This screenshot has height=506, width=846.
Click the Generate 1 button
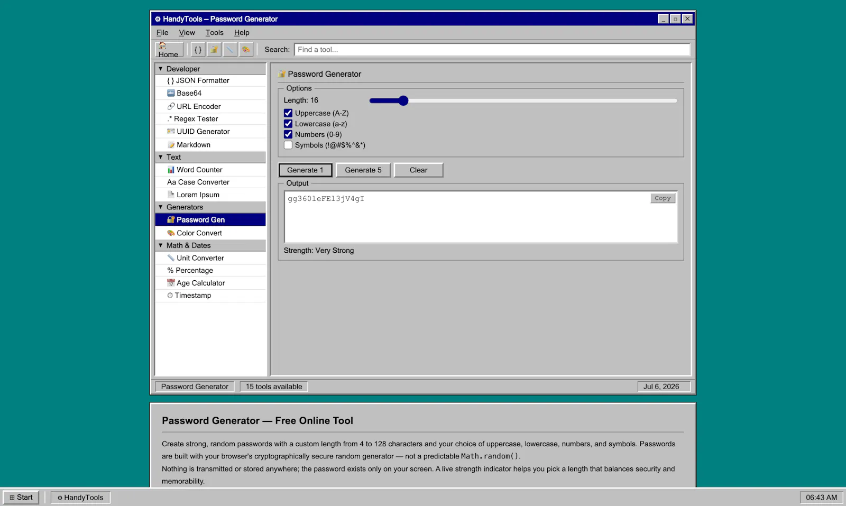point(305,170)
